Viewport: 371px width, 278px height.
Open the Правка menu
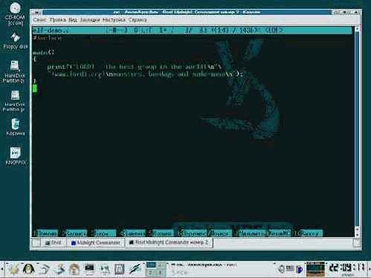coord(57,20)
